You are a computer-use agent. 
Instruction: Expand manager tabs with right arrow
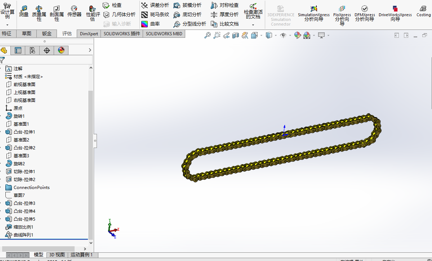click(x=90, y=50)
